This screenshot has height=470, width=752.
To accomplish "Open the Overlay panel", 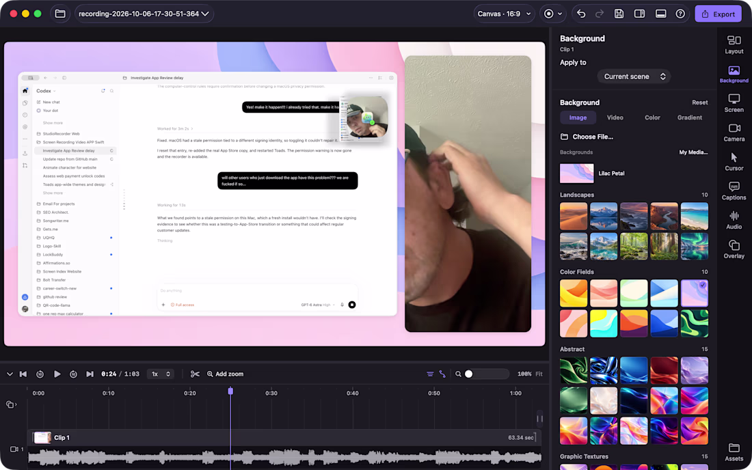I will [734, 249].
